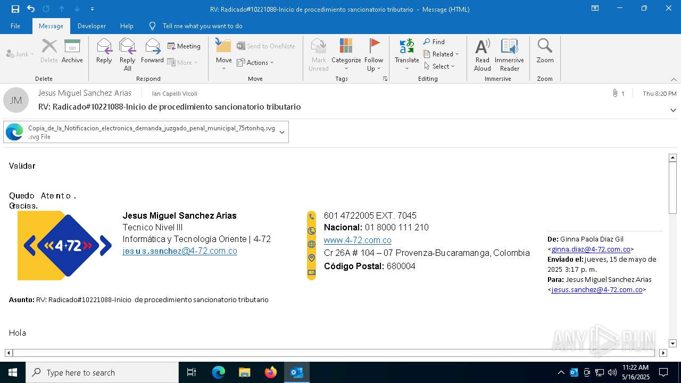681x383 pixels.
Task: Click the Outlook taskbar icon
Action: pos(296,372)
